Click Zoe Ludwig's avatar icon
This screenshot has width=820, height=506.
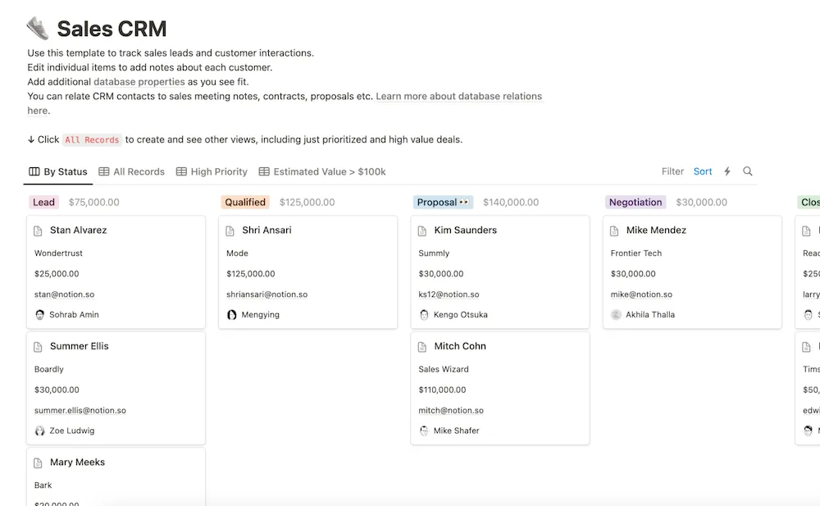tap(40, 430)
